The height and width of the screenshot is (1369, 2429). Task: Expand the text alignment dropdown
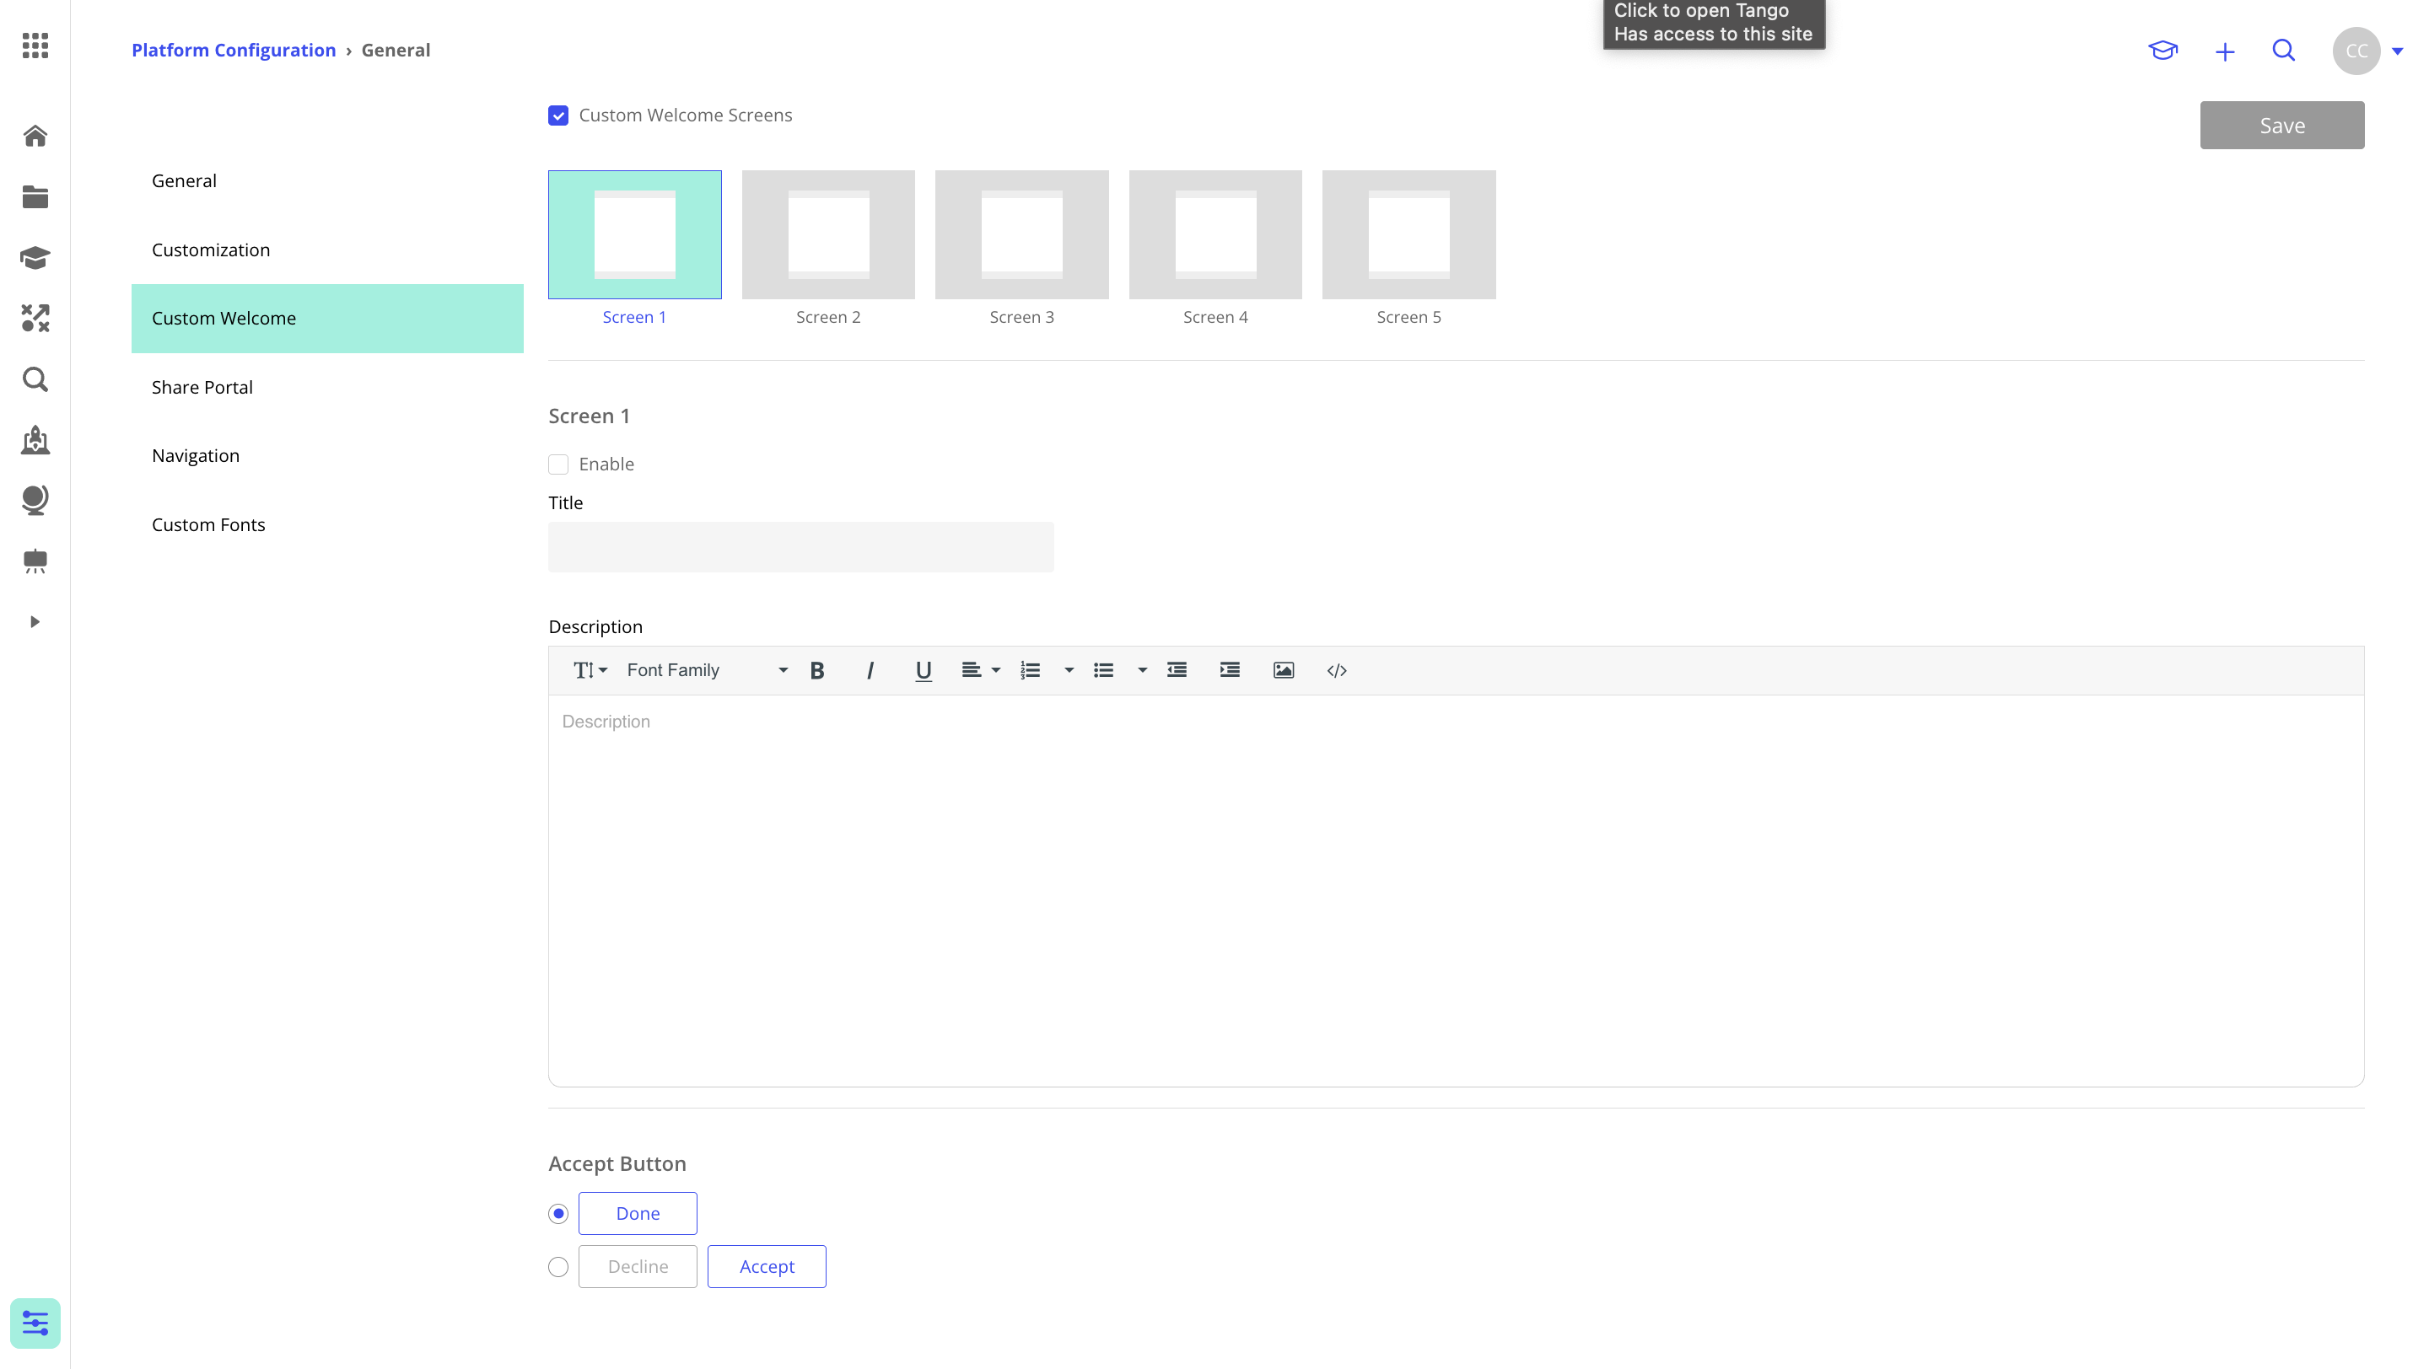pos(997,670)
